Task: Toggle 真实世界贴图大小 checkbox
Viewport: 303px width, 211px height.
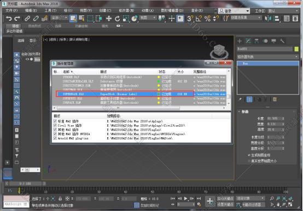Action: pos(249,161)
